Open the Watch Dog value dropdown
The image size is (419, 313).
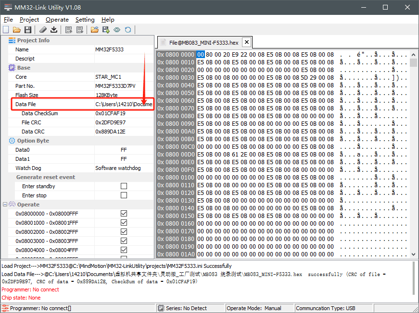tap(124, 168)
